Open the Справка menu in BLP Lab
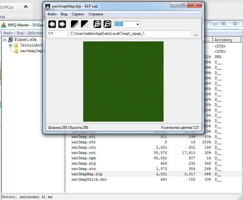 click(x=96, y=14)
